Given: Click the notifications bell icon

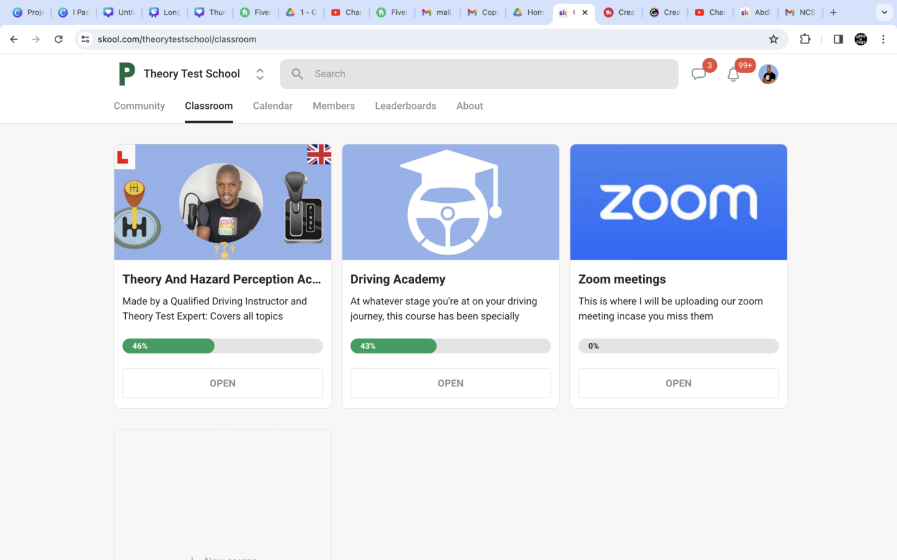Looking at the screenshot, I should 733,75.
